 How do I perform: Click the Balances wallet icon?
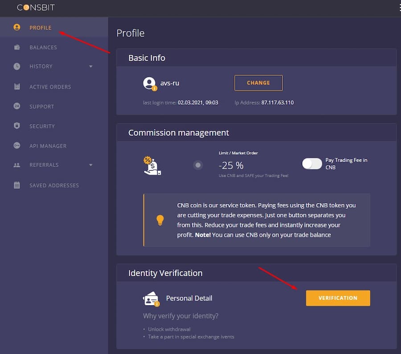pyautogui.click(x=17, y=47)
